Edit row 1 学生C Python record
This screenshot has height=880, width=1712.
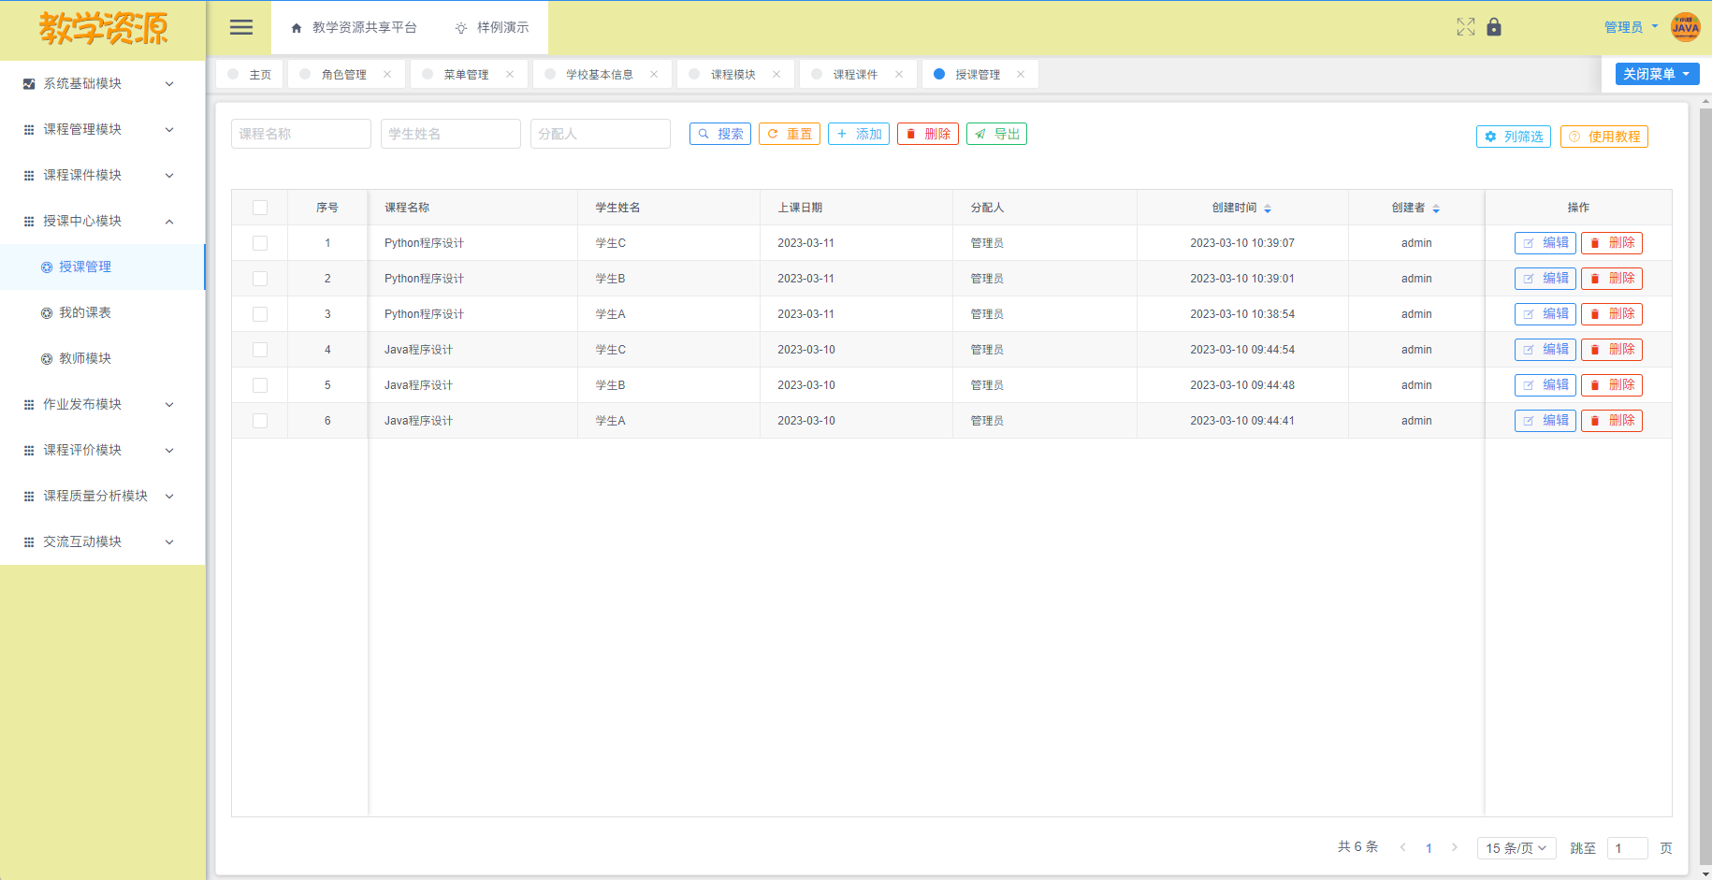[x=1545, y=243]
